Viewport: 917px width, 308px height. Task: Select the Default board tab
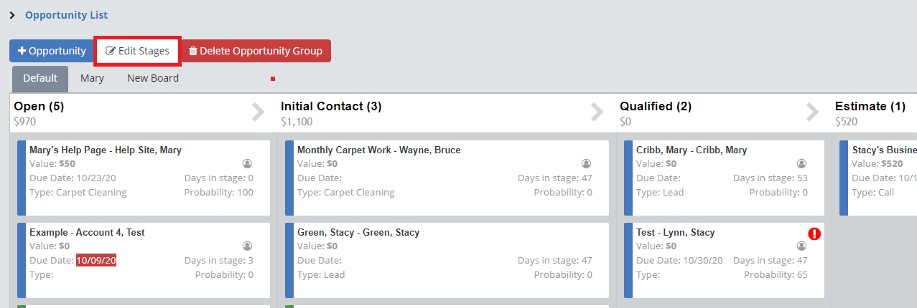tap(40, 78)
